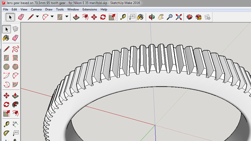Screen dimensions: 251x141
Task: Choose the Paint Bucket in top toolbar
Action: click(x=141, y=17)
